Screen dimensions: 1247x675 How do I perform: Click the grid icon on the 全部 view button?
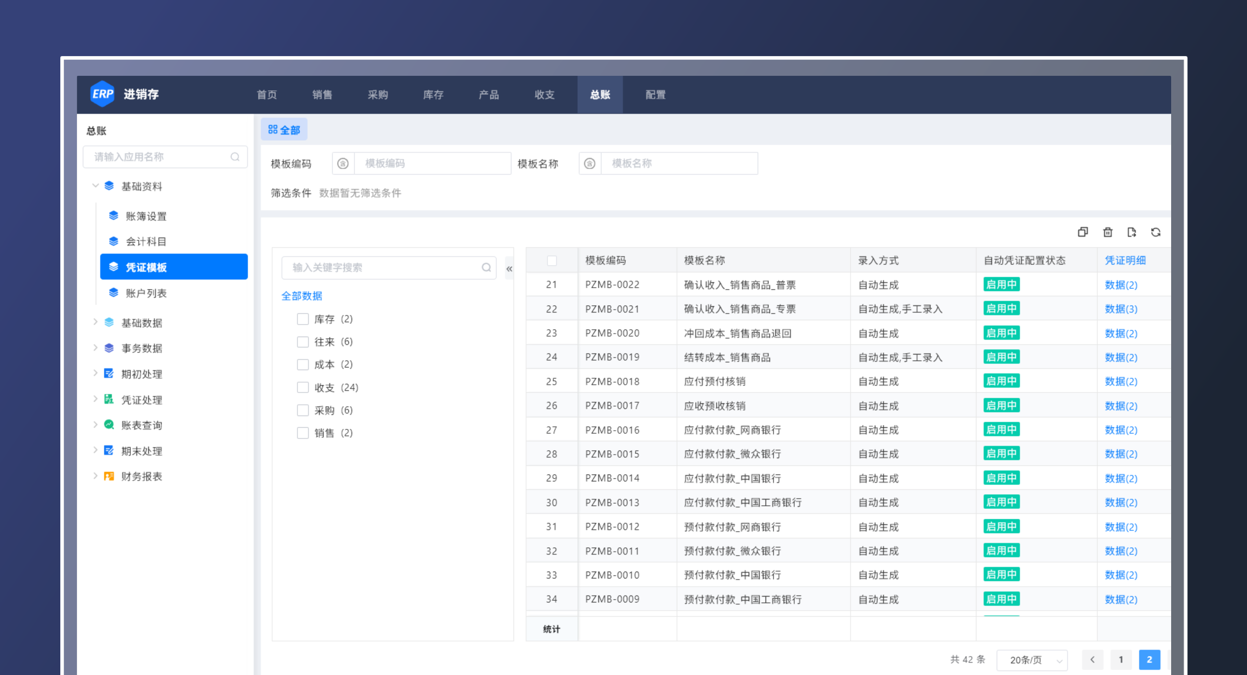click(x=273, y=129)
